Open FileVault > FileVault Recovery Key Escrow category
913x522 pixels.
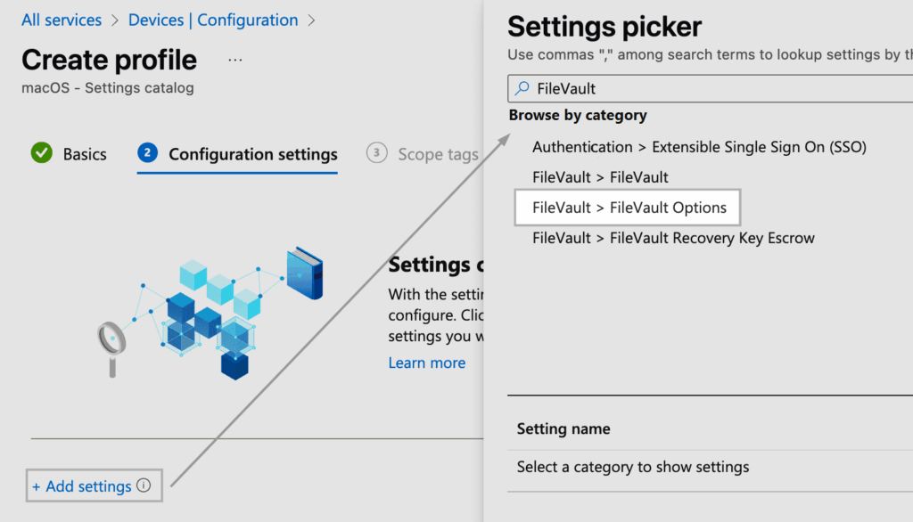pyautogui.click(x=673, y=238)
